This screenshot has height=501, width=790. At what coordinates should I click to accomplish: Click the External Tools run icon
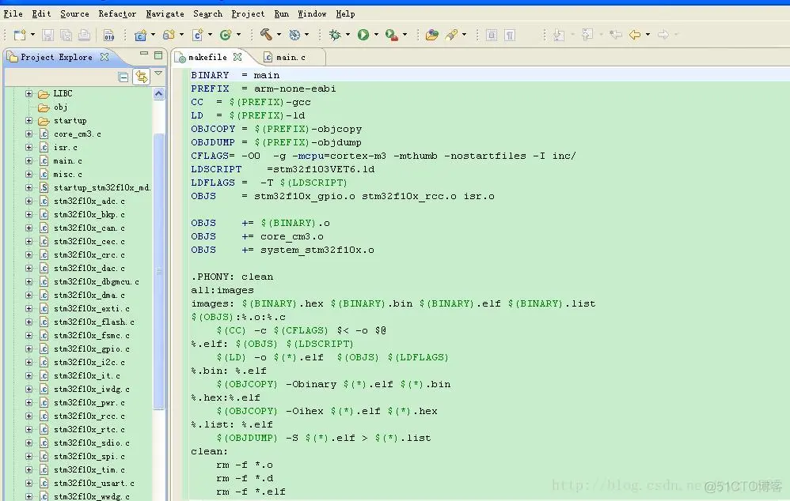coord(392,35)
